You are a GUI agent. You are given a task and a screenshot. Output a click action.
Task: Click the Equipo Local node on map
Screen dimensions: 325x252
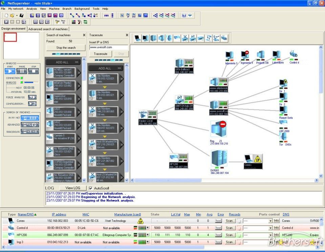pyautogui.click(x=148, y=117)
